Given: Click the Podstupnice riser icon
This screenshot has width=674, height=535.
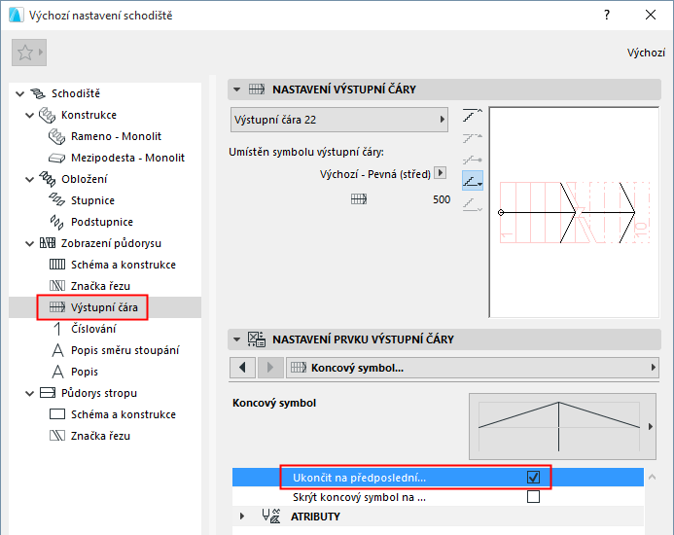Looking at the screenshot, I should pos(56,222).
